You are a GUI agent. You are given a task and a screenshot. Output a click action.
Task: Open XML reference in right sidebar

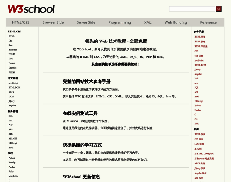coord(197,124)
